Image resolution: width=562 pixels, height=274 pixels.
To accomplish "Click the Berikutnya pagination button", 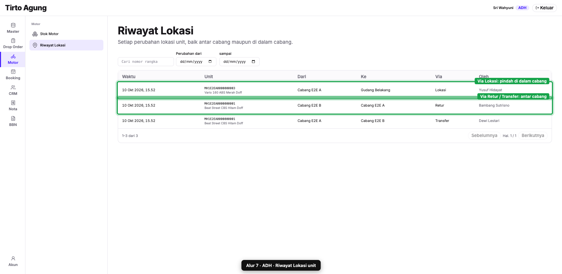I will click(533, 136).
